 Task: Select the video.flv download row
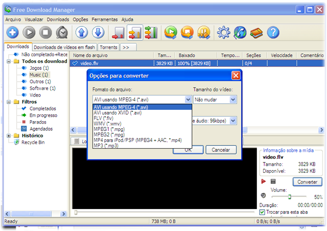pos(197,63)
